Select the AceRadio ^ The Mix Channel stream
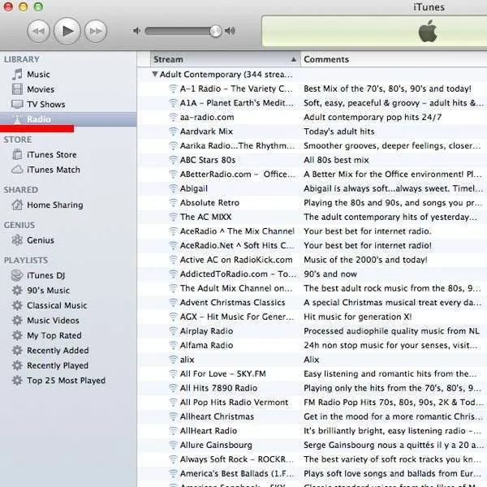The height and width of the screenshot is (487, 487). [x=237, y=231]
